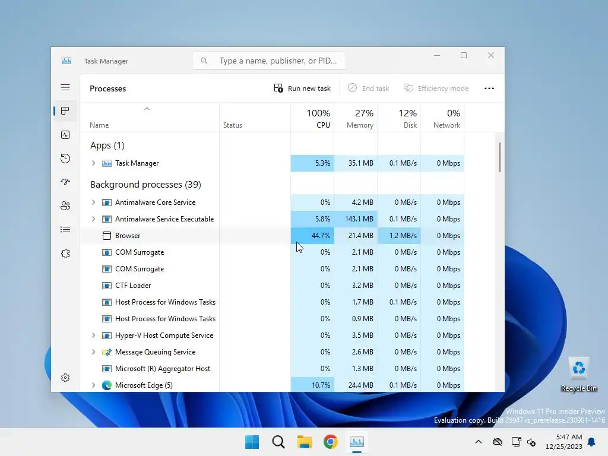Open the more options ellipsis menu
The image size is (608, 456).
(x=489, y=88)
